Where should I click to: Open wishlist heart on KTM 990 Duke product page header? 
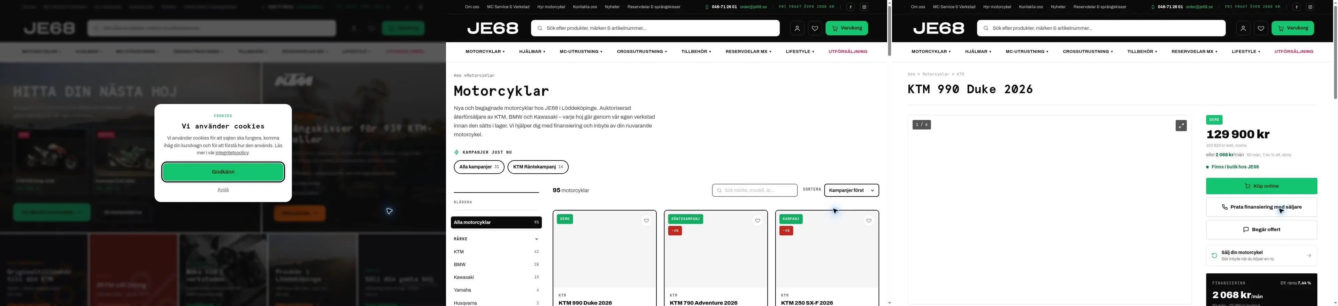pyautogui.click(x=1261, y=28)
